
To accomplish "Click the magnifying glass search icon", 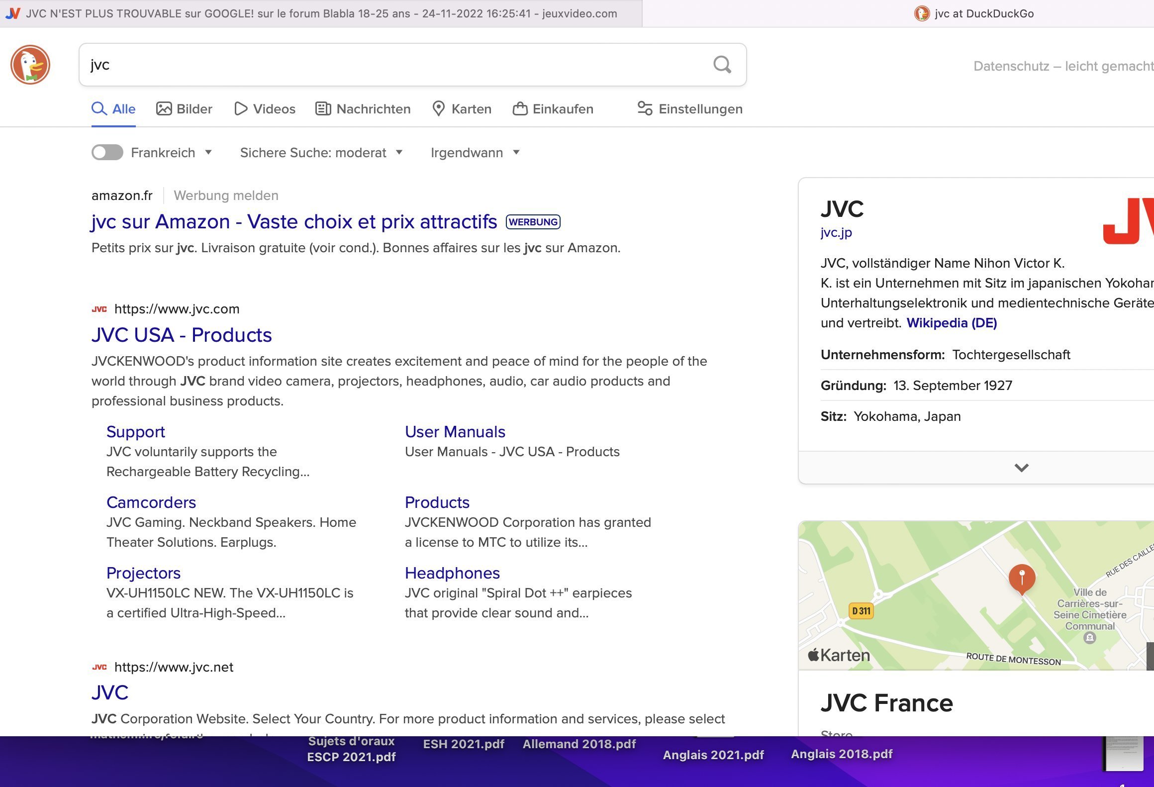I will [x=722, y=65].
